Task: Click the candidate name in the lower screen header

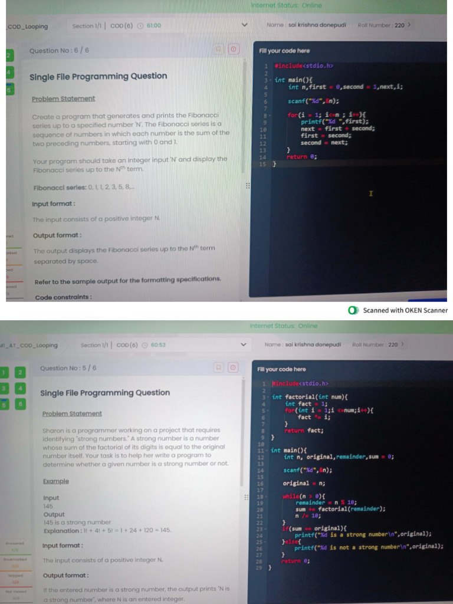Action: [313, 344]
